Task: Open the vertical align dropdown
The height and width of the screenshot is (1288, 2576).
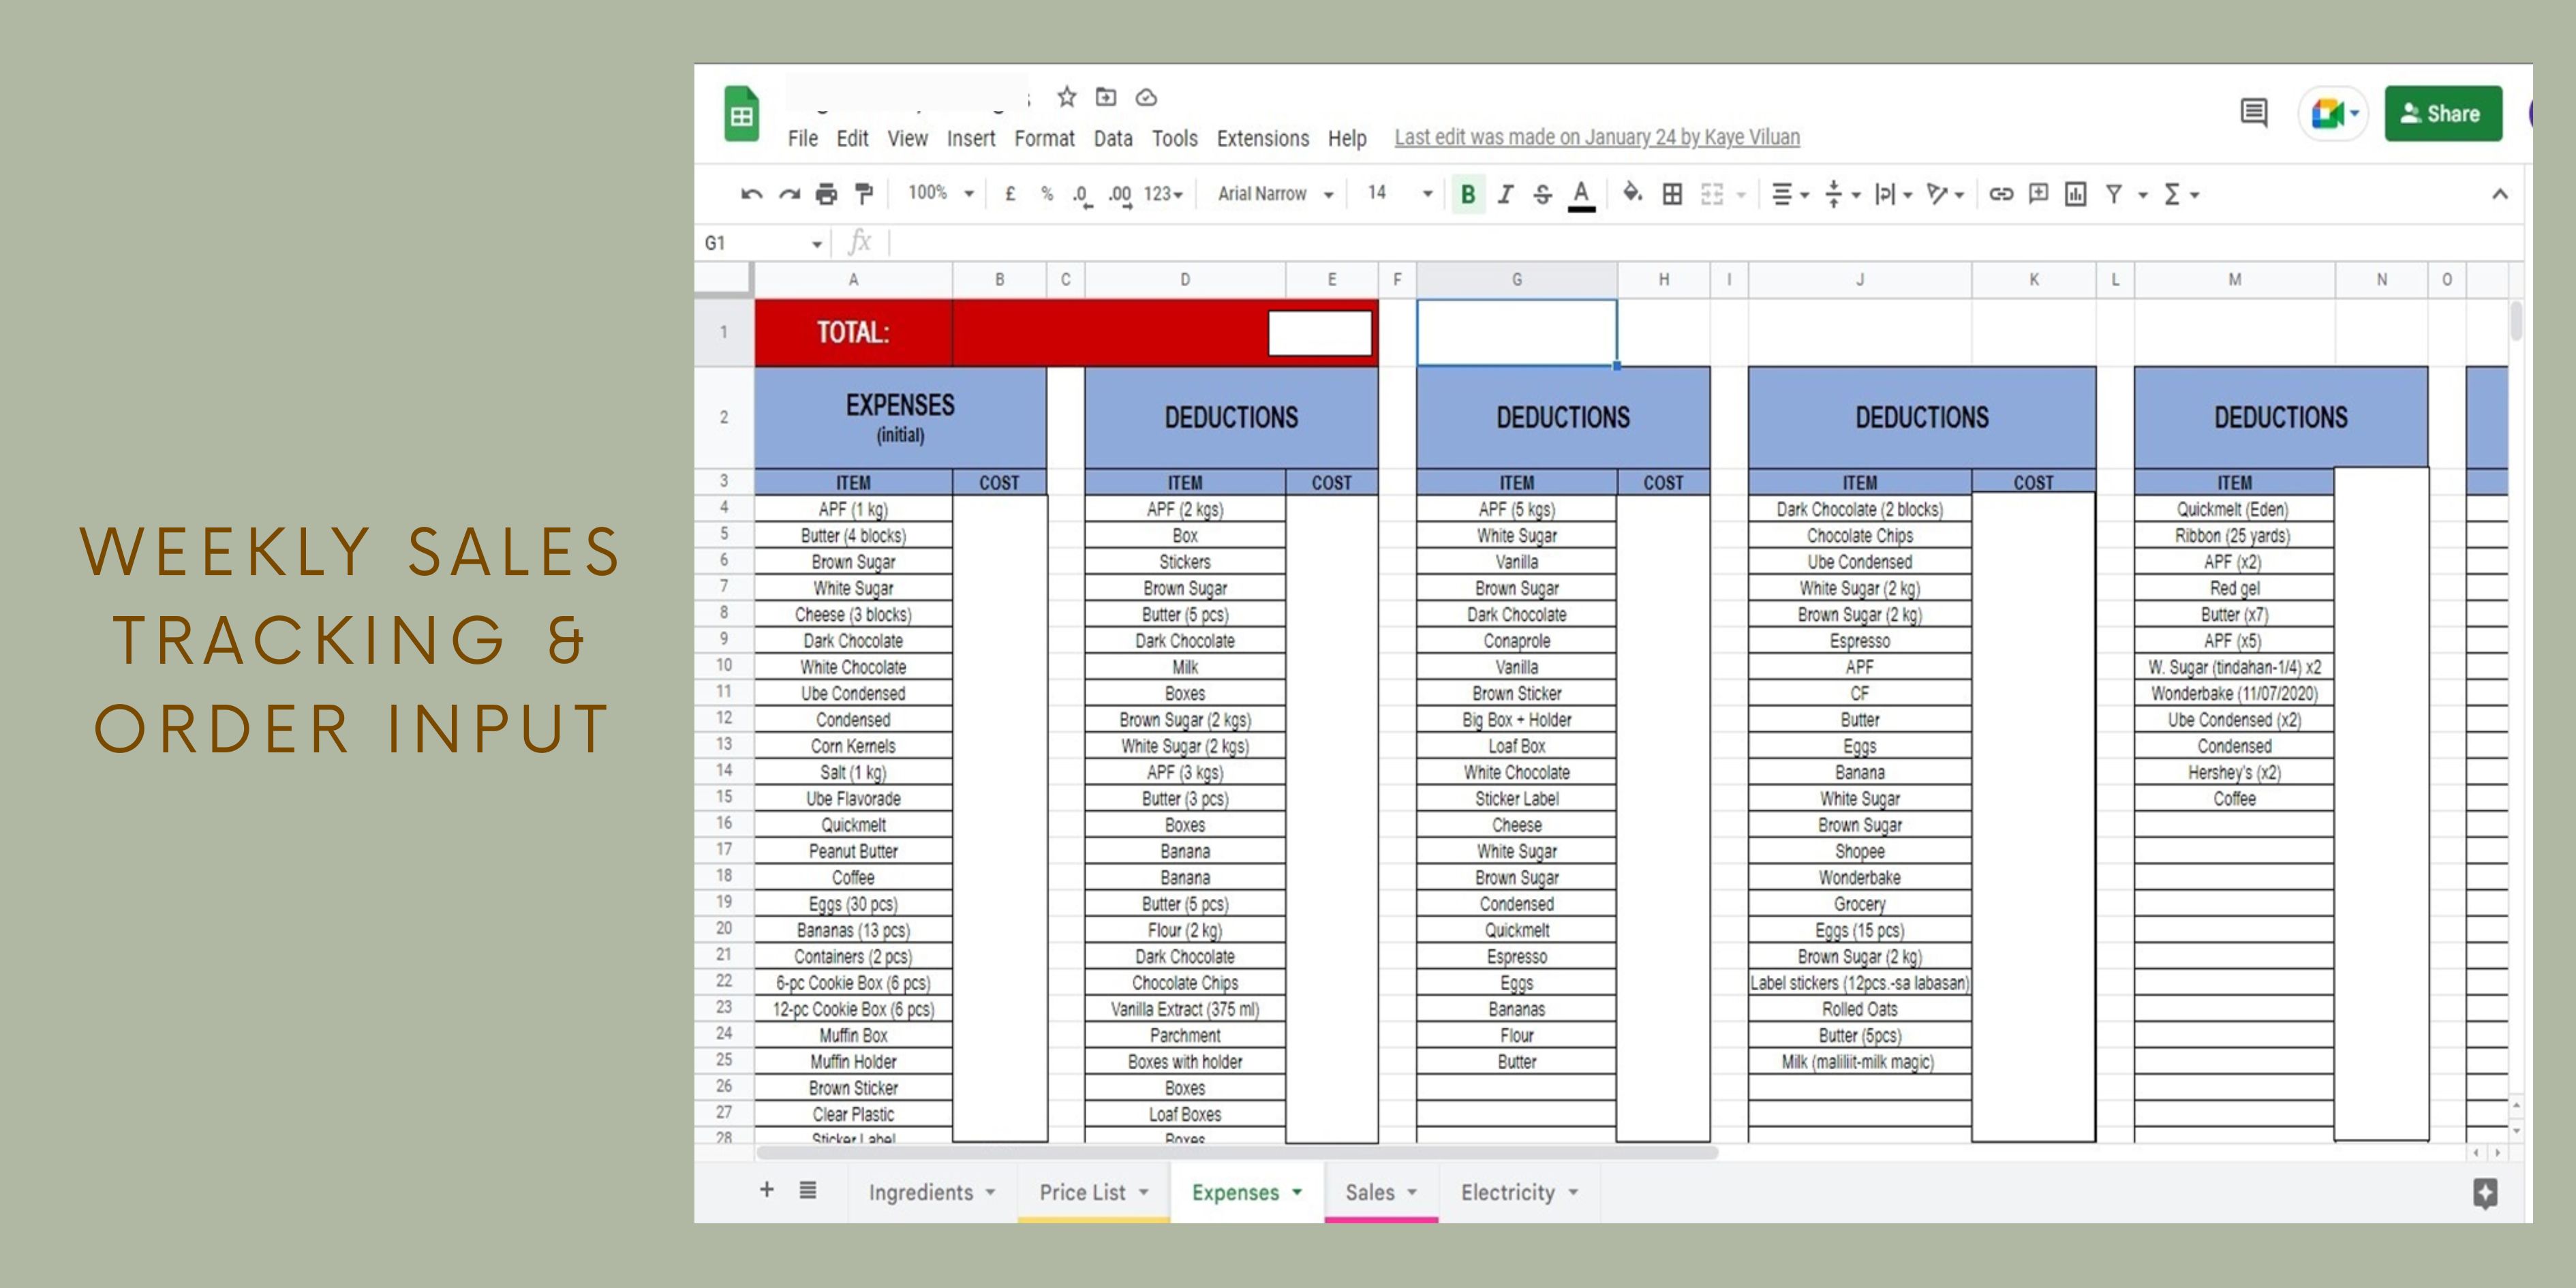Action: click(x=1842, y=194)
